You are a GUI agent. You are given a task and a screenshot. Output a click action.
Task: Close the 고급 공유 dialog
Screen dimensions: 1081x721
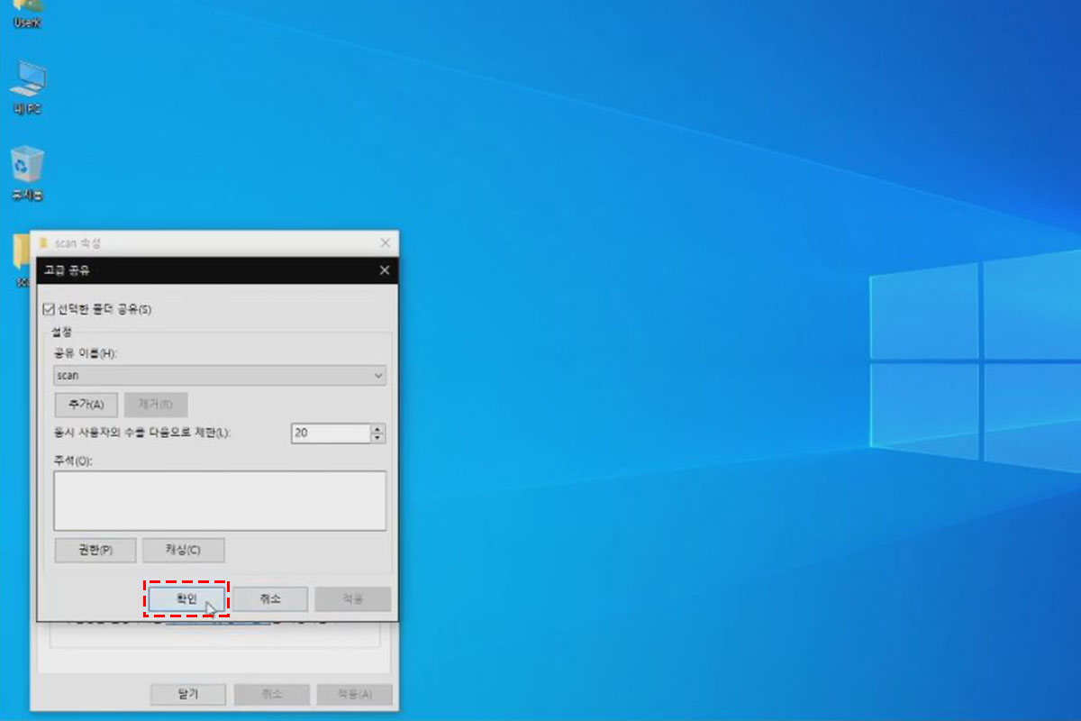385,270
